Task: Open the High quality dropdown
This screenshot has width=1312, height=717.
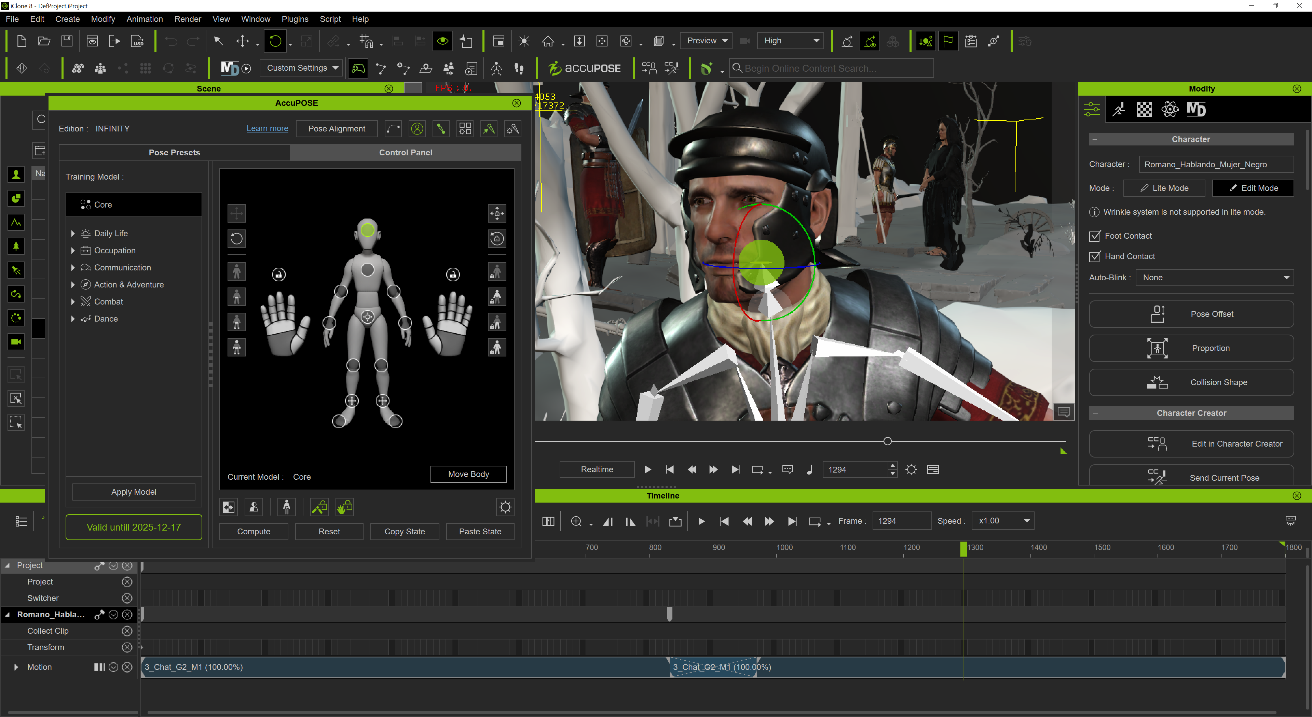Action: pos(790,41)
